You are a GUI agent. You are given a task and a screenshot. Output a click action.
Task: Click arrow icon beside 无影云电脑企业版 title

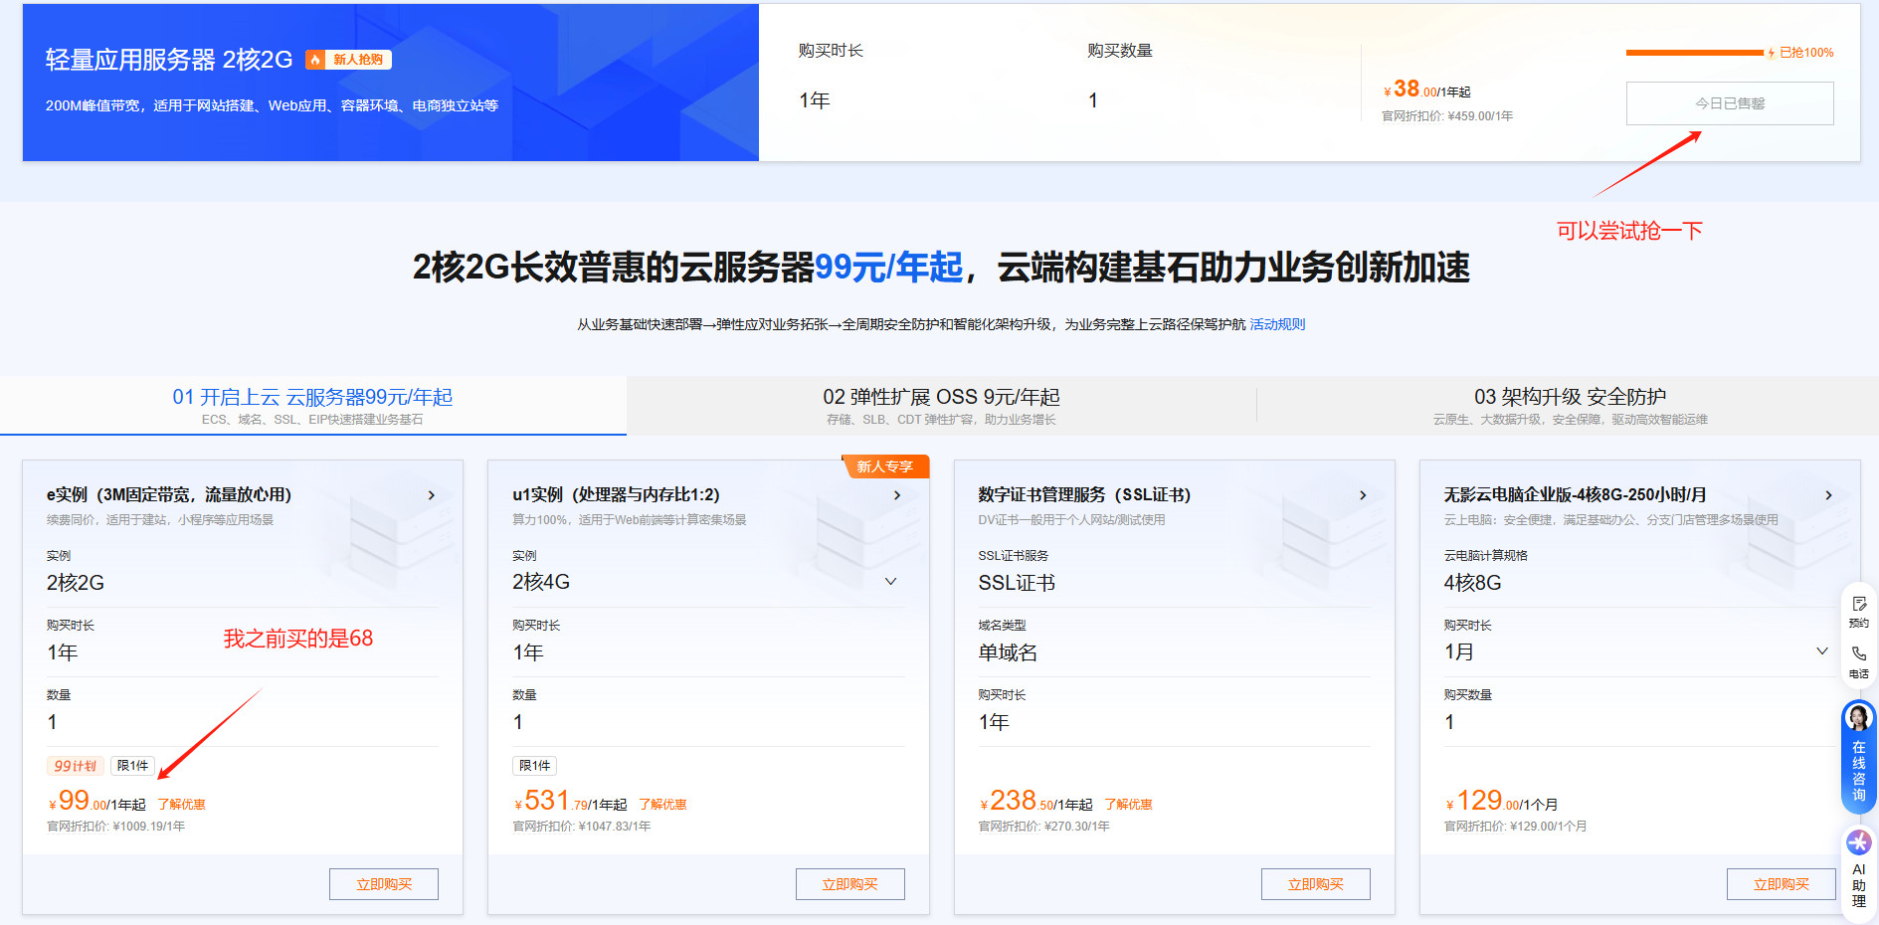point(1828,495)
